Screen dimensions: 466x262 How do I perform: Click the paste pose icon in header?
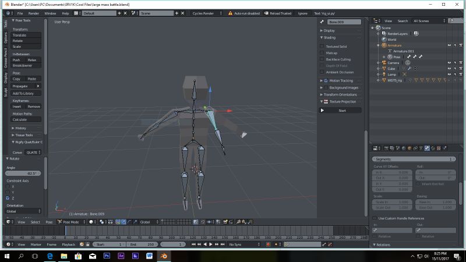pos(244,222)
